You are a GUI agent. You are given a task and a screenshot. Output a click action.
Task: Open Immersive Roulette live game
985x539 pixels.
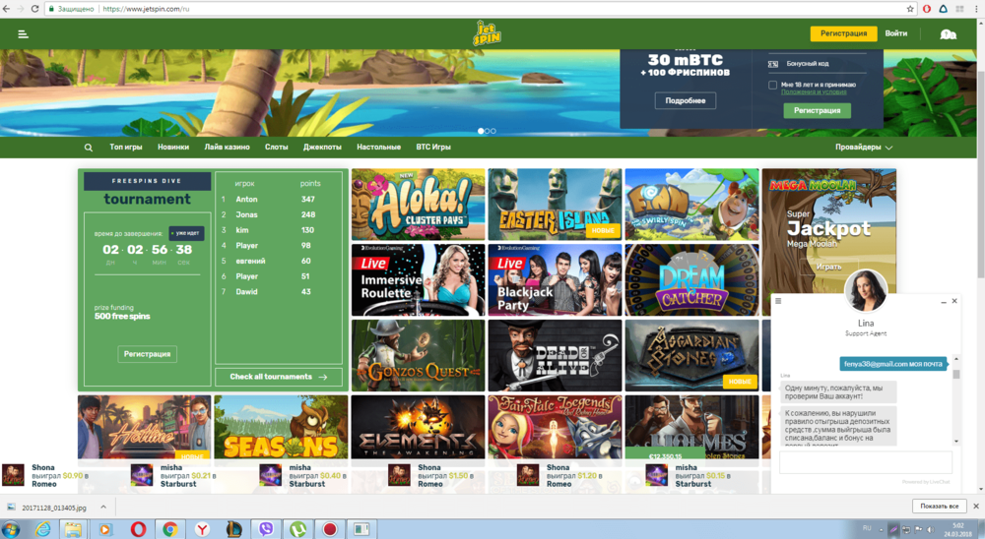click(x=419, y=280)
